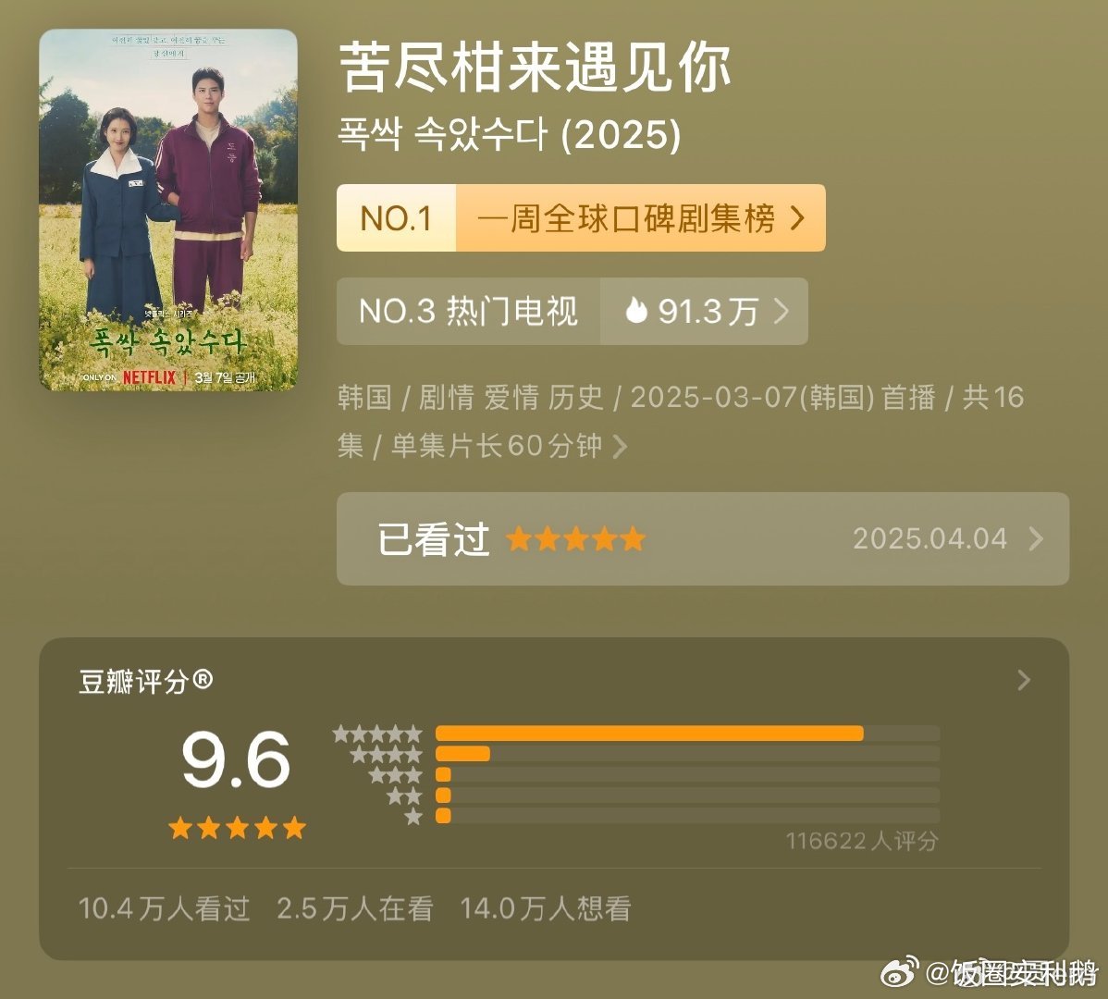Screen dimensions: 1108x999
Task: Tap the 豆瓣评分 registered trademark heading
Action: coord(145,681)
